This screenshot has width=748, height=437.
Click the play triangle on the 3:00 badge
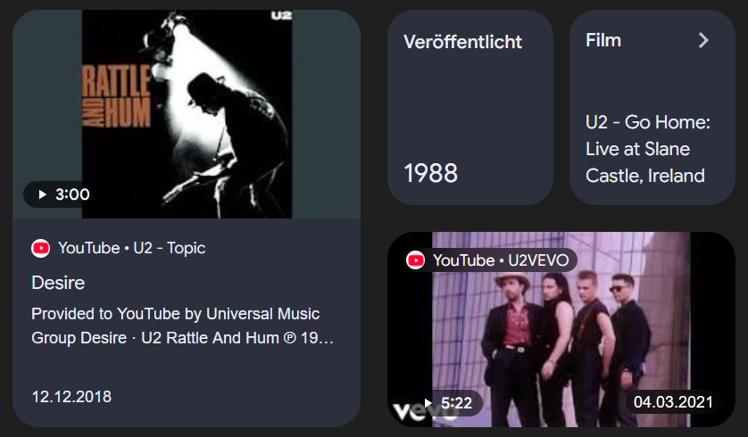[x=43, y=194]
